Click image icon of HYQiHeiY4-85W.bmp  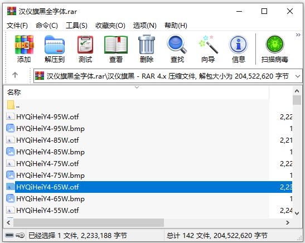[10, 152]
